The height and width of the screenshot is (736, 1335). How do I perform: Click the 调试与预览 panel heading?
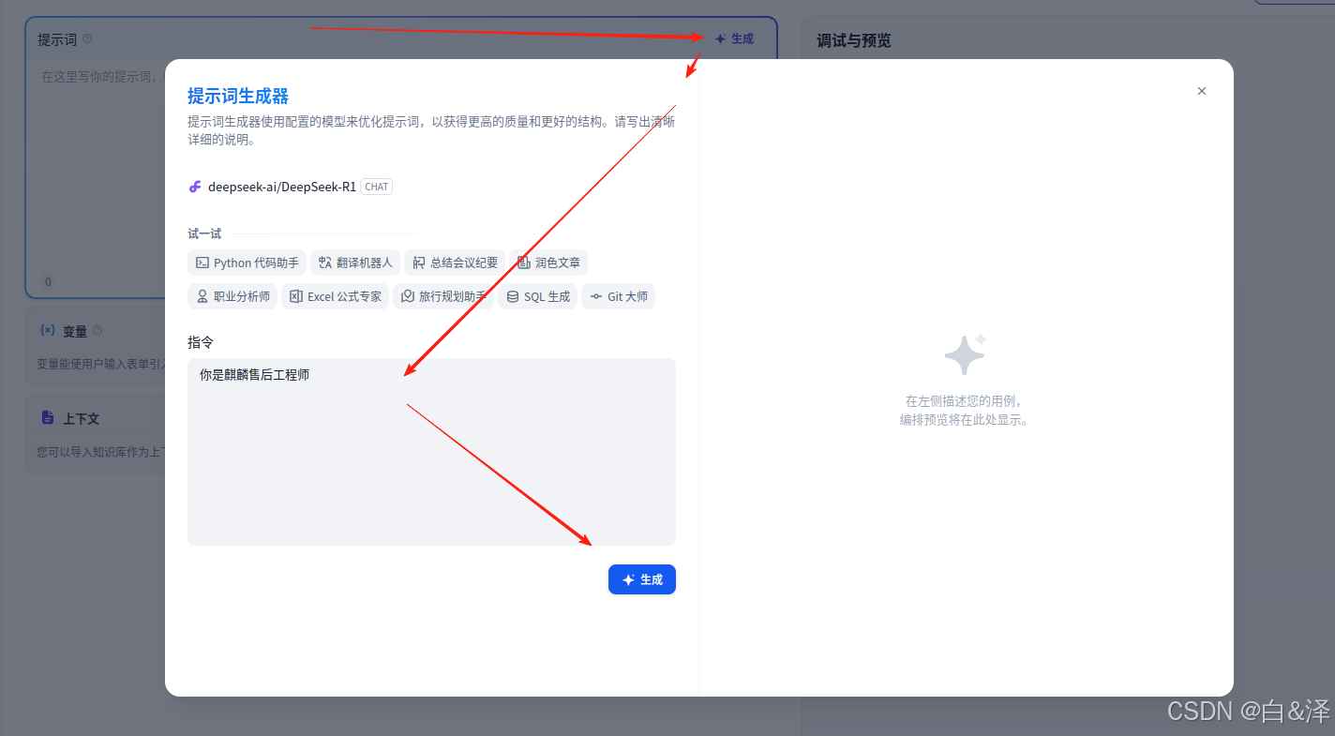point(853,40)
